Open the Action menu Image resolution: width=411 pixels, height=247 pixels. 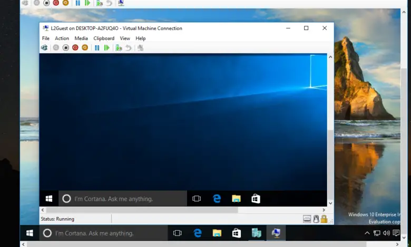62,38
